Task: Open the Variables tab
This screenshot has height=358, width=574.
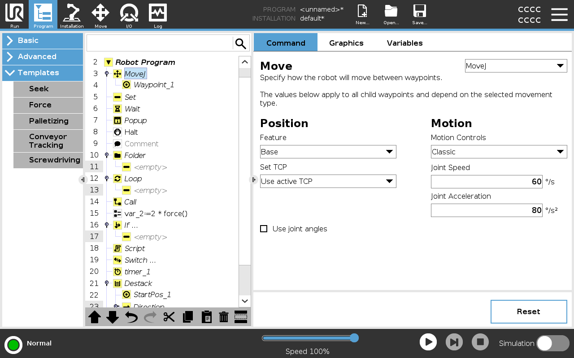Action: (404, 43)
